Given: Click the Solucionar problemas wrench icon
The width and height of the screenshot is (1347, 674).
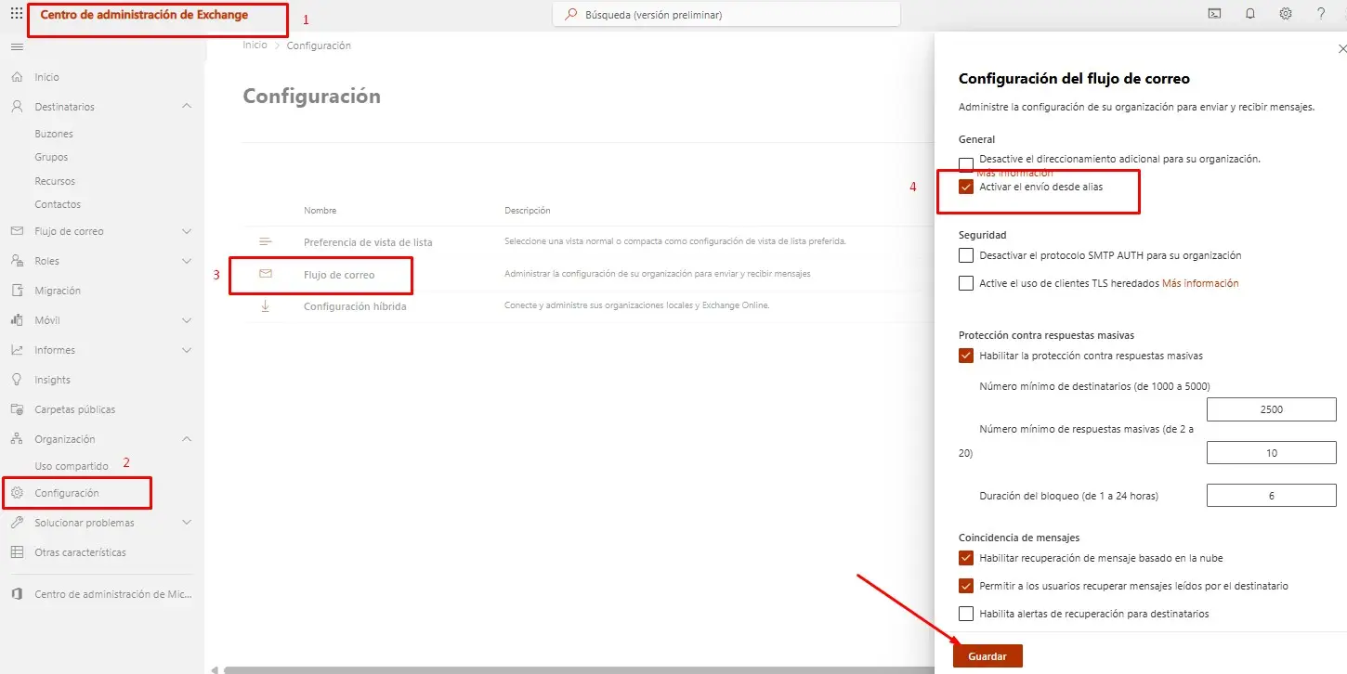Looking at the screenshot, I should coord(17,523).
